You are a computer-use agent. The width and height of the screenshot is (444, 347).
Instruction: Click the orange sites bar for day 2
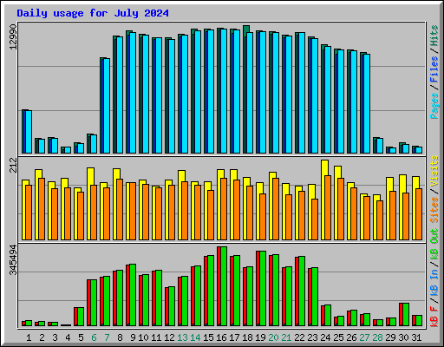coord(42,209)
